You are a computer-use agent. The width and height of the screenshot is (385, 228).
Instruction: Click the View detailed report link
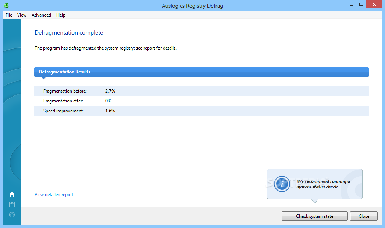tap(54, 195)
